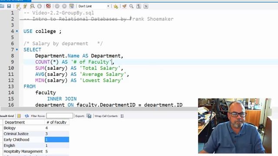Toggle word wrapping icon in editor toolbar
Viewport: 278px width, 156px height.
pyautogui.click(x=146, y=6)
